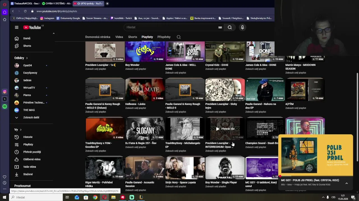Start voice search with the microphone icon
359x201 pixels.
point(242,27)
